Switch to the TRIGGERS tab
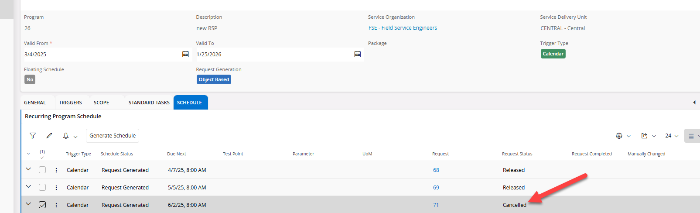Image resolution: width=700 pixels, height=213 pixels. tap(70, 103)
